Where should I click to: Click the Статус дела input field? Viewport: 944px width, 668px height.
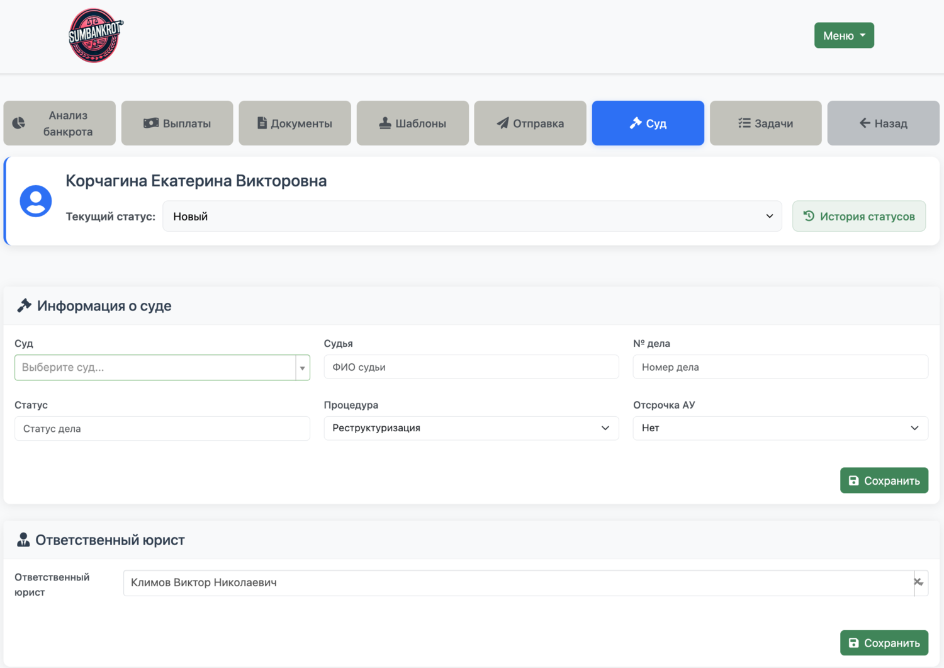(x=162, y=429)
